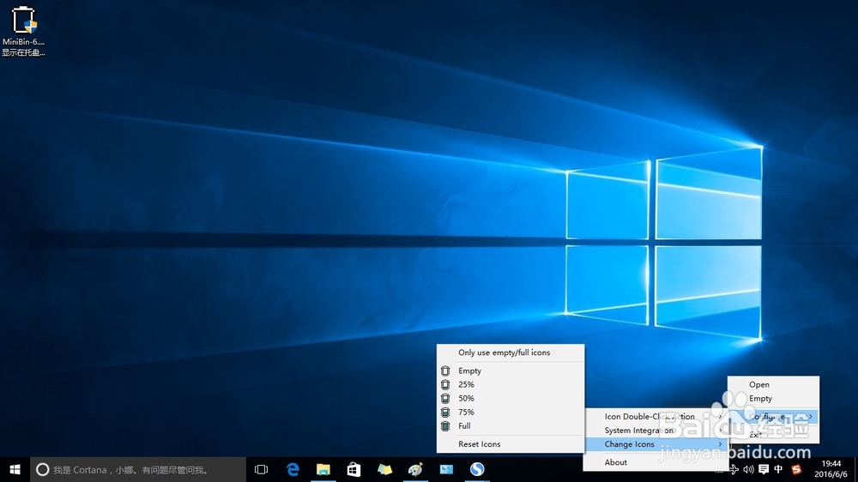Select Reset Icons in the submenu
The height and width of the screenshot is (482, 858).
(x=511, y=443)
